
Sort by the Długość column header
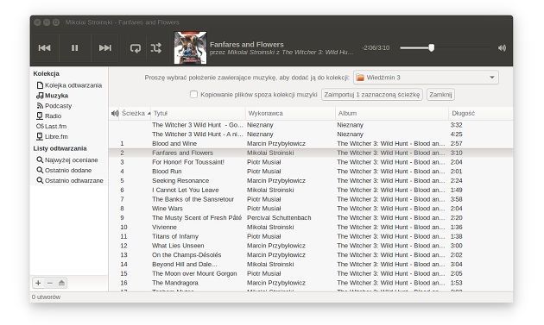[480, 113]
